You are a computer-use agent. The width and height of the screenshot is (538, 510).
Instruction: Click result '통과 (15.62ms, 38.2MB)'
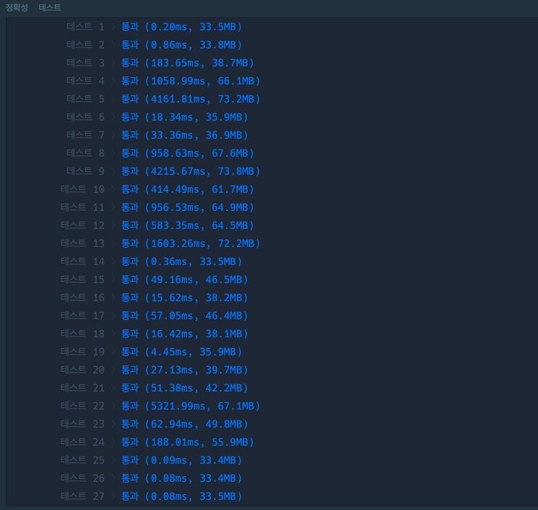click(185, 298)
